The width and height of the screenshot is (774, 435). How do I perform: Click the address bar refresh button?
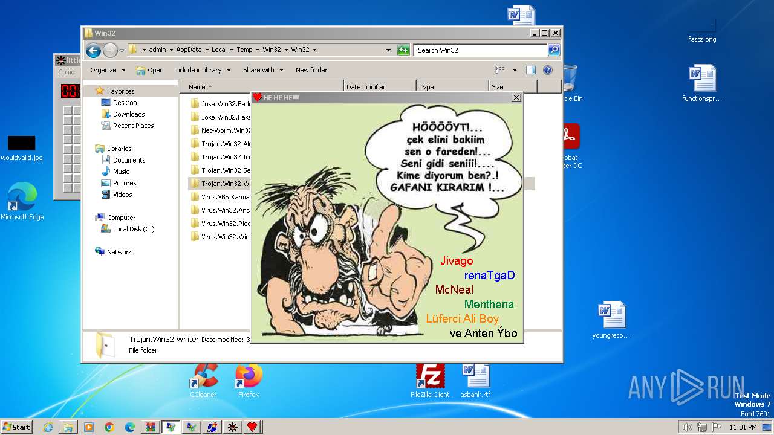[403, 50]
